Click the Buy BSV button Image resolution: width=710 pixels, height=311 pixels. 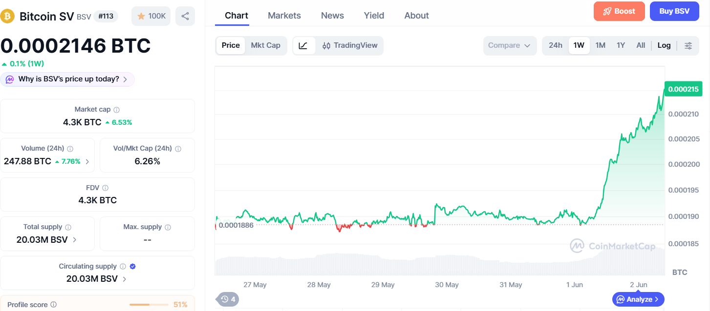pos(674,11)
